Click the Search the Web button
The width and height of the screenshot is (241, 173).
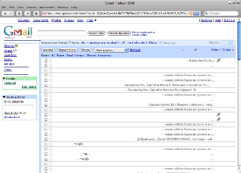(119, 33)
